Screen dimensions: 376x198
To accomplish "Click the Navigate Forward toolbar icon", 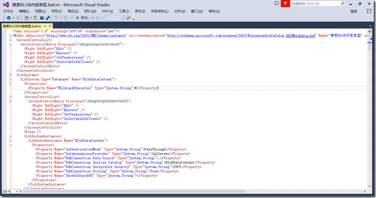I will pyautogui.click(x=18, y=18).
